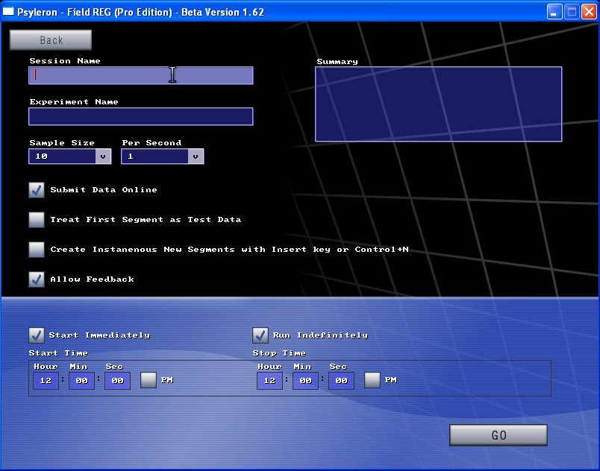Select the Stop Time Sec field
600x471 pixels.
341,381
